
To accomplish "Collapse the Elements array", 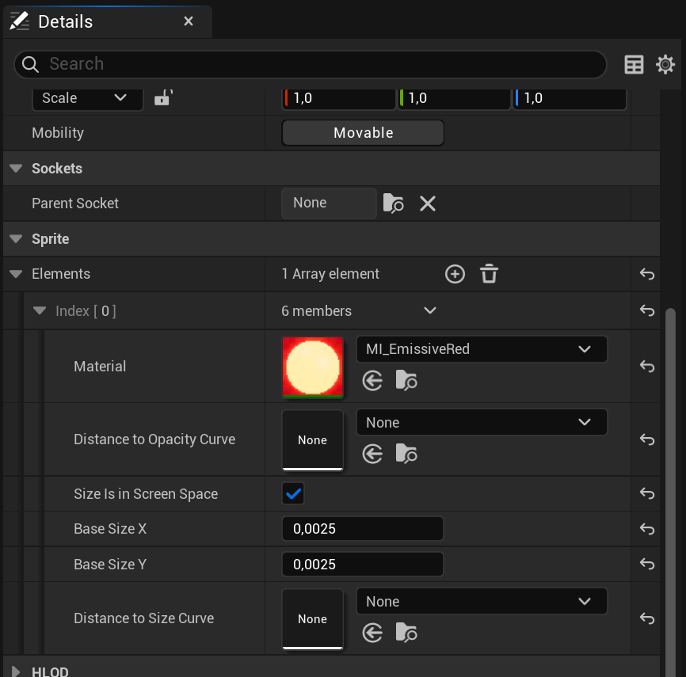I will point(16,274).
